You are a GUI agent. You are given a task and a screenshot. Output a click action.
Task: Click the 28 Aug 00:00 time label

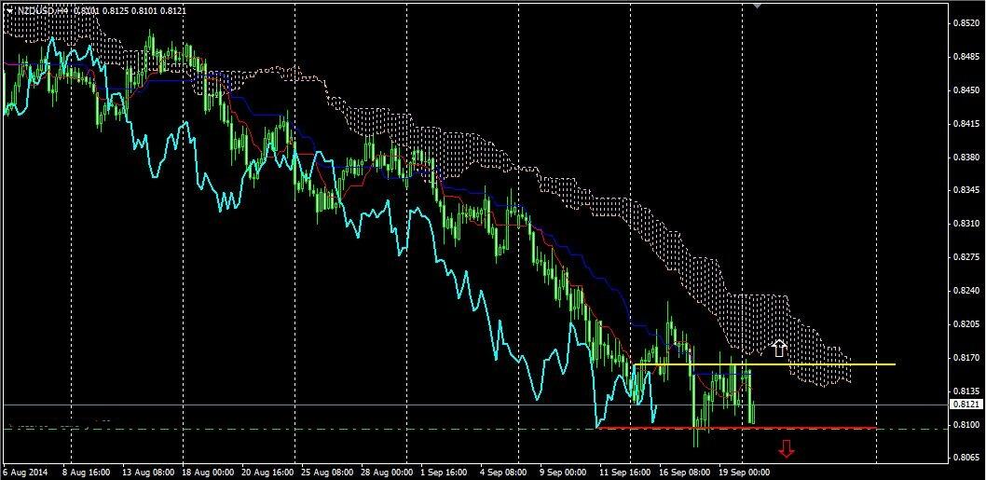tap(386, 472)
